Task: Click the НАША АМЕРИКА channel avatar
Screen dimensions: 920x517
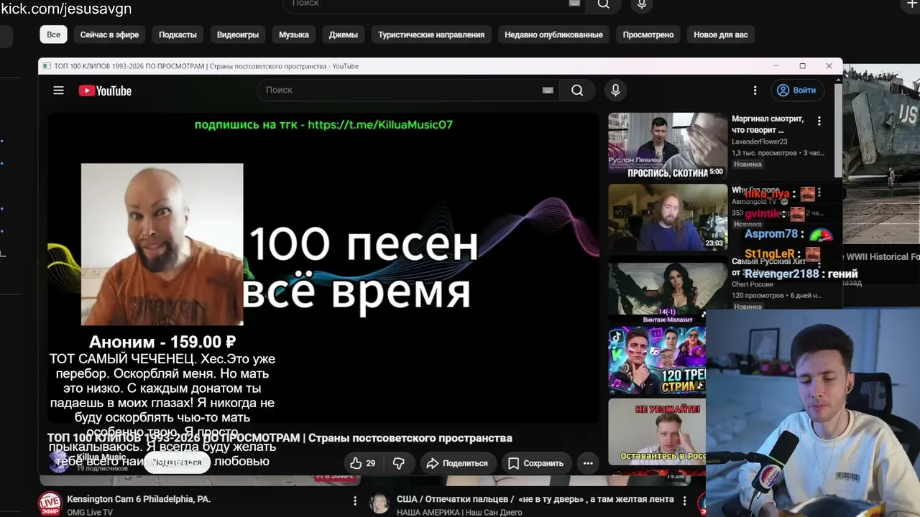Action: (379, 503)
